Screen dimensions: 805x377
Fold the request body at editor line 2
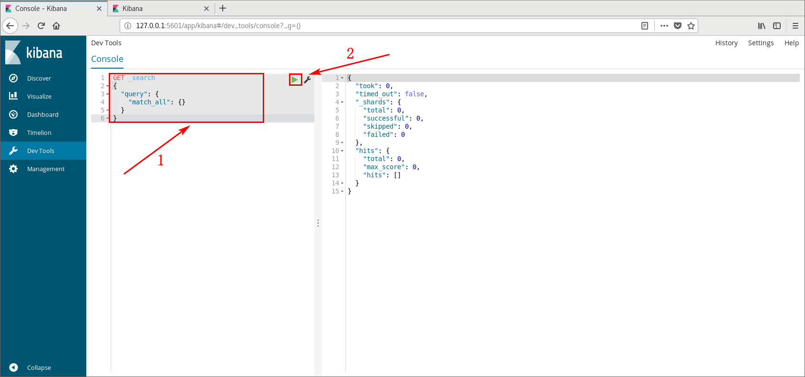pos(108,86)
